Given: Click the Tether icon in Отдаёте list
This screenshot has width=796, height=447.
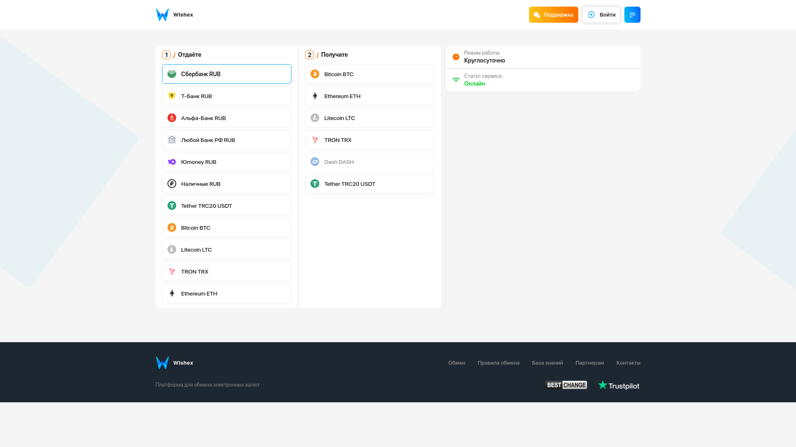Looking at the screenshot, I should pos(172,206).
